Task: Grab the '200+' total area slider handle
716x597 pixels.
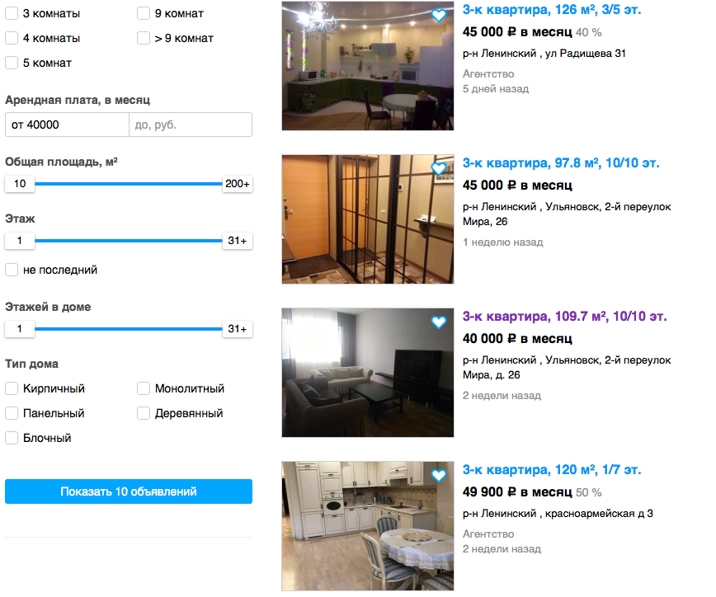Action: (237, 184)
